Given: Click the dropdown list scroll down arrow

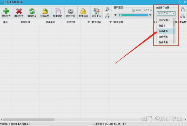Looking at the screenshot, I should pos(174,42).
